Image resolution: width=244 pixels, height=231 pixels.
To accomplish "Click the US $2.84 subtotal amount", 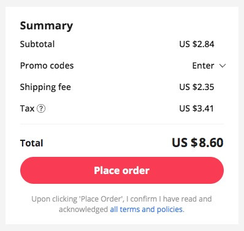I will click(x=197, y=44).
